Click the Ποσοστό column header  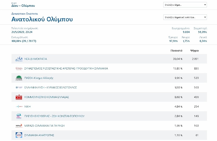tap(177, 51)
